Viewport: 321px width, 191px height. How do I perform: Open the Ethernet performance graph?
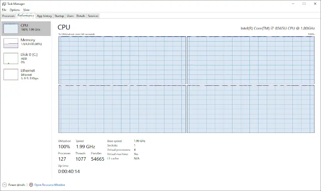[x=11, y=74]
